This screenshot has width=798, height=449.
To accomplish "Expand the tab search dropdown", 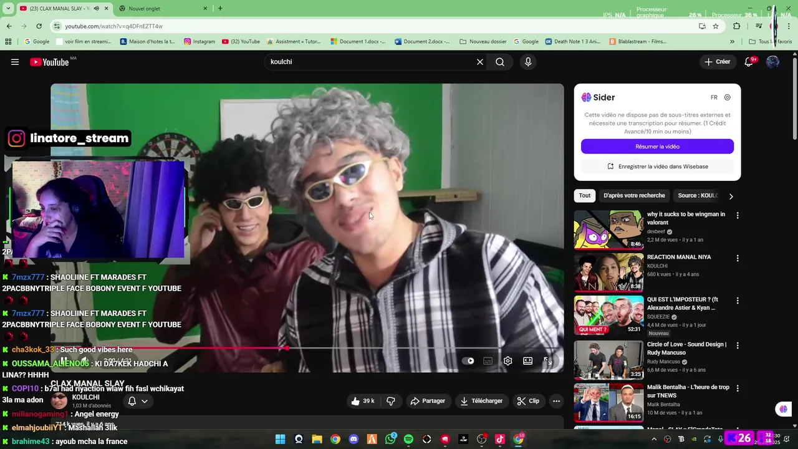I will tap(8, 8).
